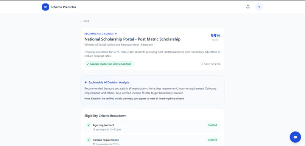Screen dimensions: 305x146
Task: Click the Explainable AI Decision Analysis heading
Action: [109, 82]
